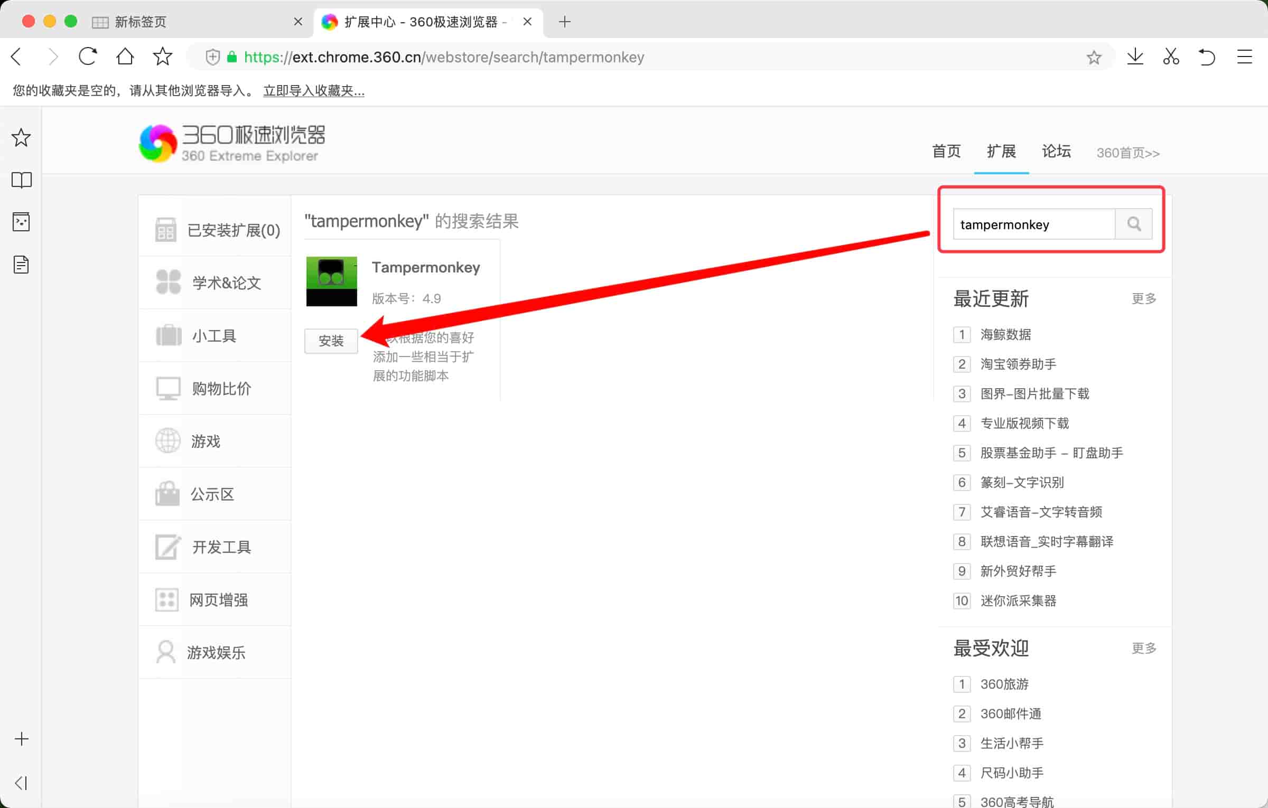Select the 开发工具 category
Viewport: 1268px width, 808px height.
point(221,547)
